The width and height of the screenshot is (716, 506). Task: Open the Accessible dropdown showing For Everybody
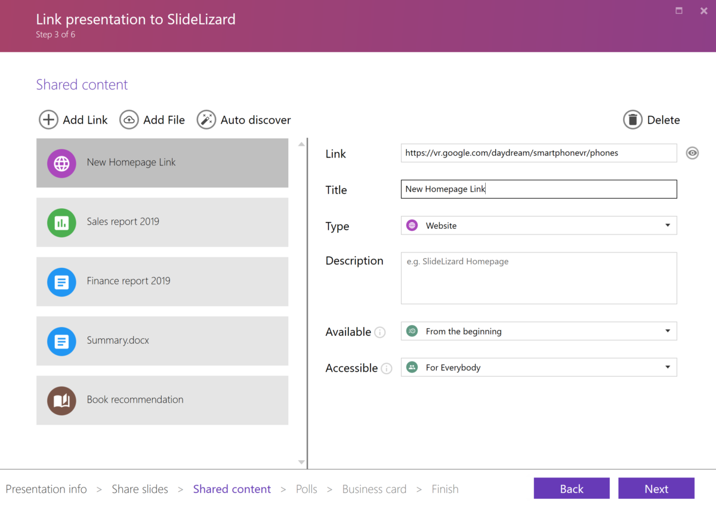tap(668, 367)
